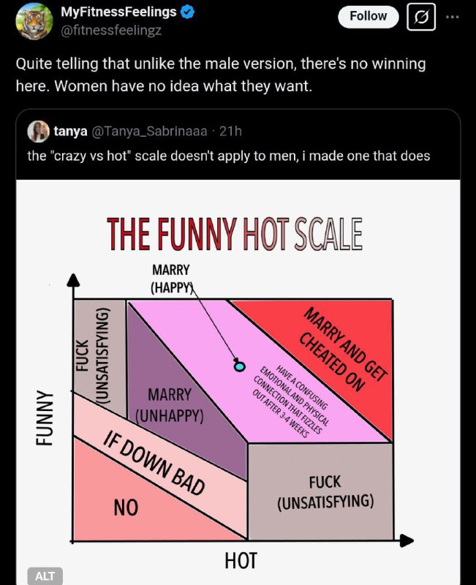Follow the MyFitnessFeelings account
This screenshot has width=476, height=585.
coord(369,16)
